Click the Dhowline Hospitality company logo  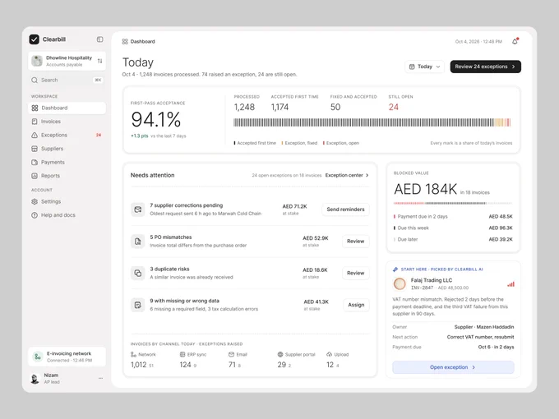37,61
